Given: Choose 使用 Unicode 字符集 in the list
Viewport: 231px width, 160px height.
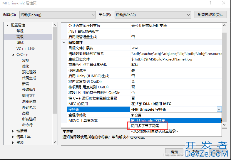Looking at the screenshot, I should [x=176, y=120].
